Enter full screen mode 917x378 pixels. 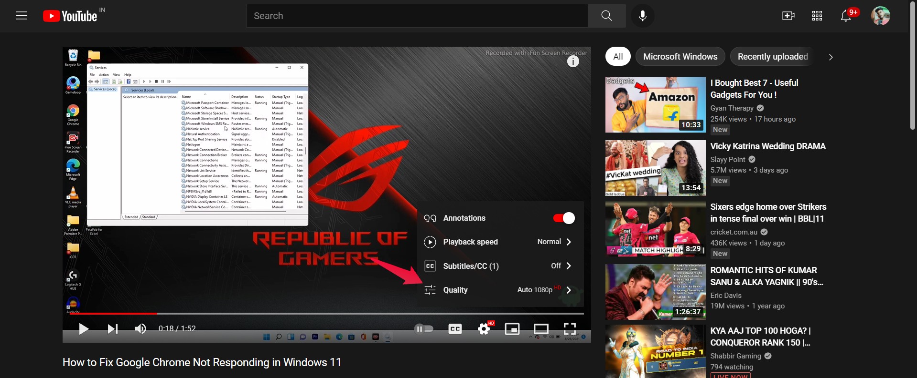[570, 329]
